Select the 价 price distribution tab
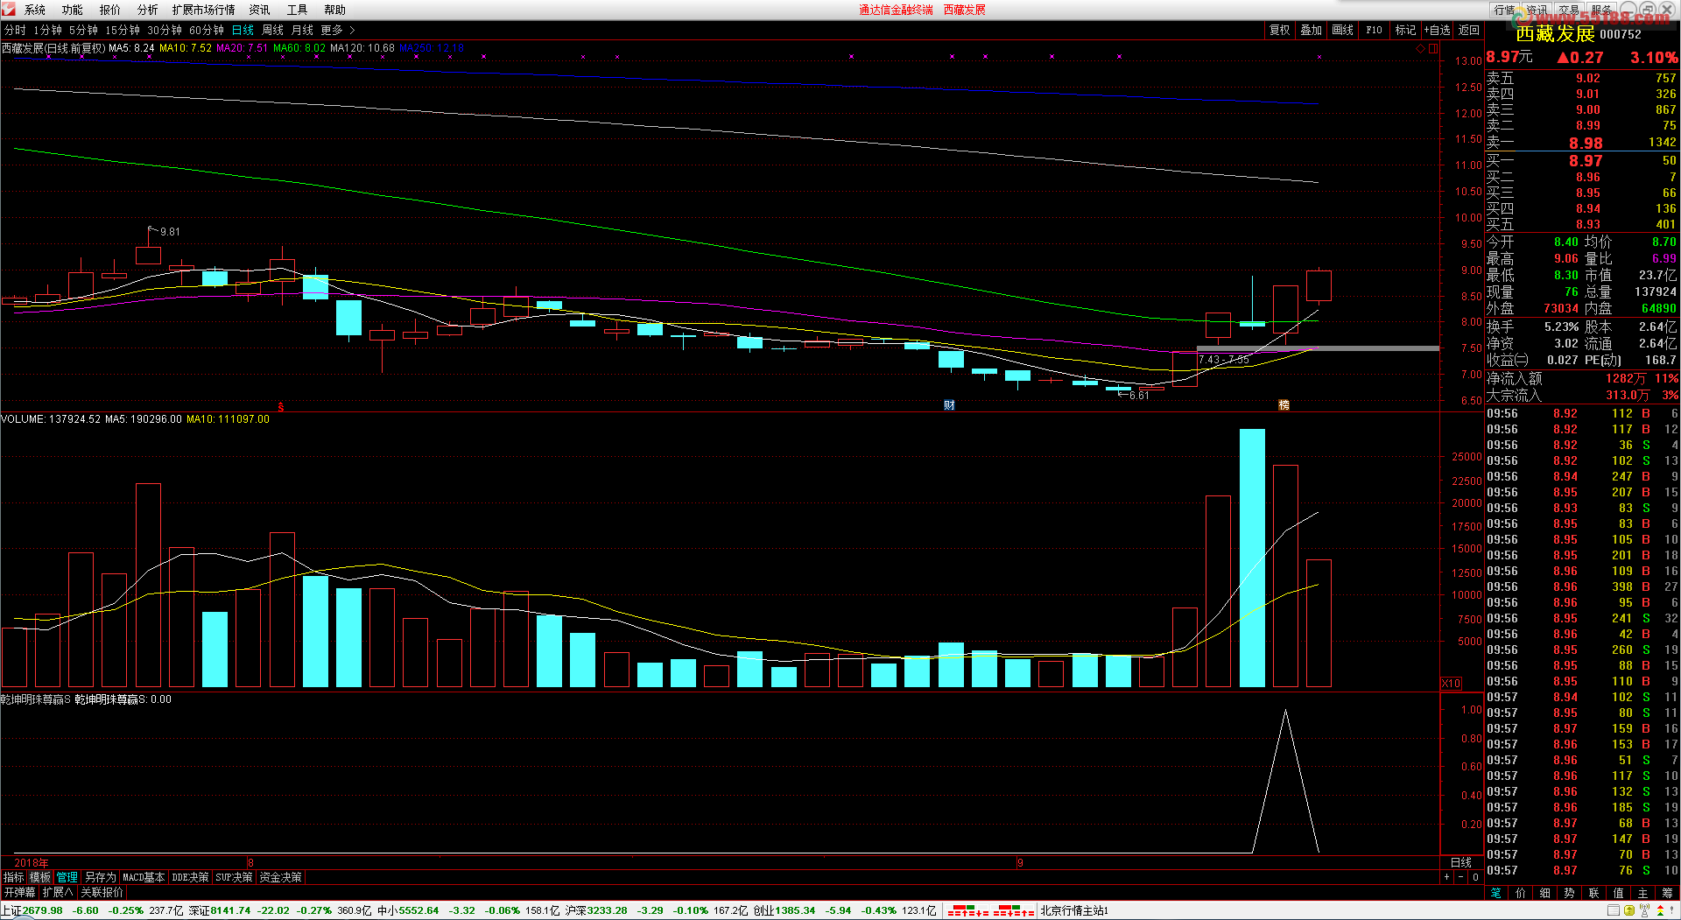This screenshot has height=920, width=1681. [x=1521, y=893]
